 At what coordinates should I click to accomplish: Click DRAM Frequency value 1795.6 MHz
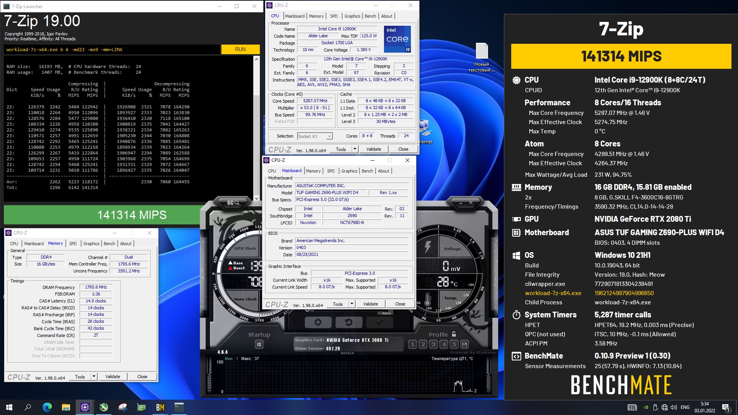[96, 287]
